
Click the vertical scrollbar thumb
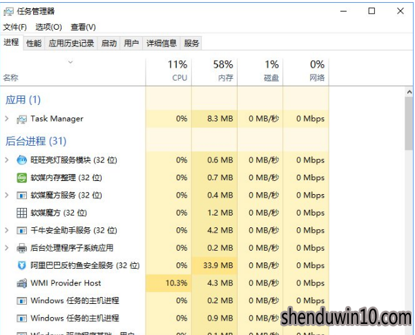tap(409, 124)
